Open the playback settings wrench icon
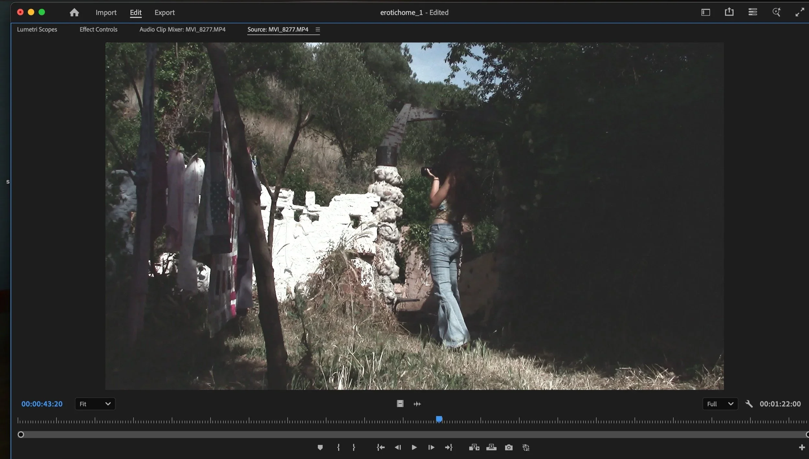The width and height of the screenshot is (809, 459). point(749,404)
